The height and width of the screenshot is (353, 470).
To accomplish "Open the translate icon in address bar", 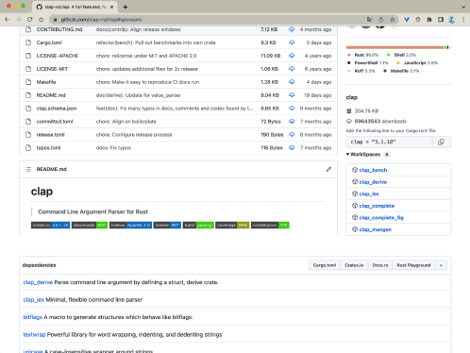I will tap(370, 20).
